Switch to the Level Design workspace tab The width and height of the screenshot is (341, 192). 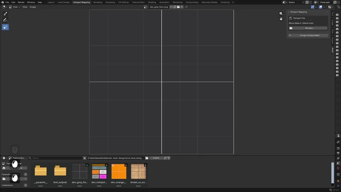(x=64, y=2)
